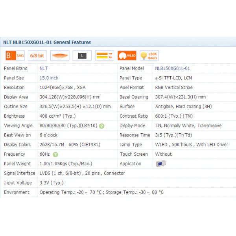Click the orange flat panel shape icon
This screenshot has height=236, width=236.
point(60,55)
